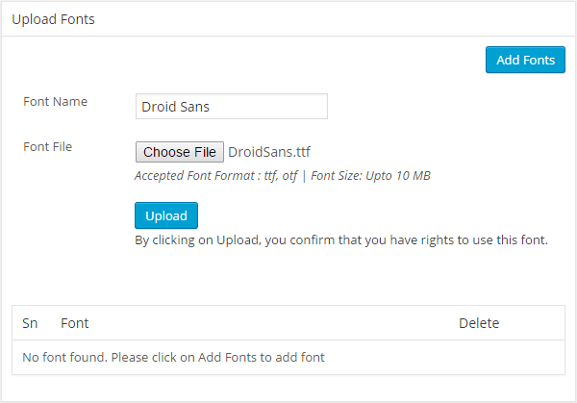
Task: Click the Font Name label
Action: [x=55, y=101]
